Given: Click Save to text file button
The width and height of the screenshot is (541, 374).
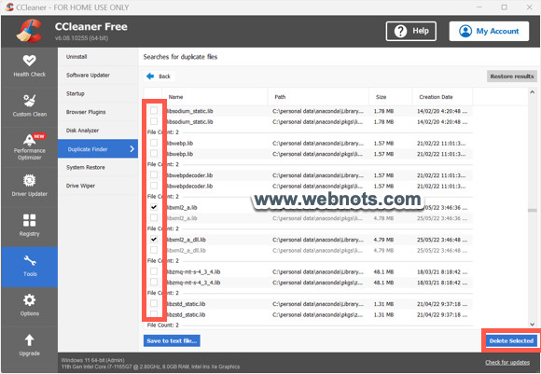Looking at the screenshot, I should (172, 340).
